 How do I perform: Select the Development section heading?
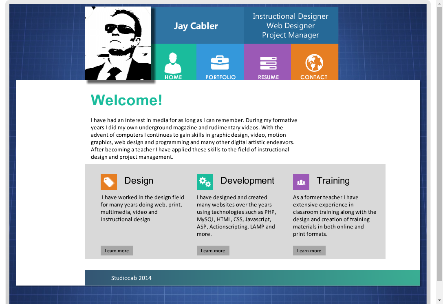247,181
